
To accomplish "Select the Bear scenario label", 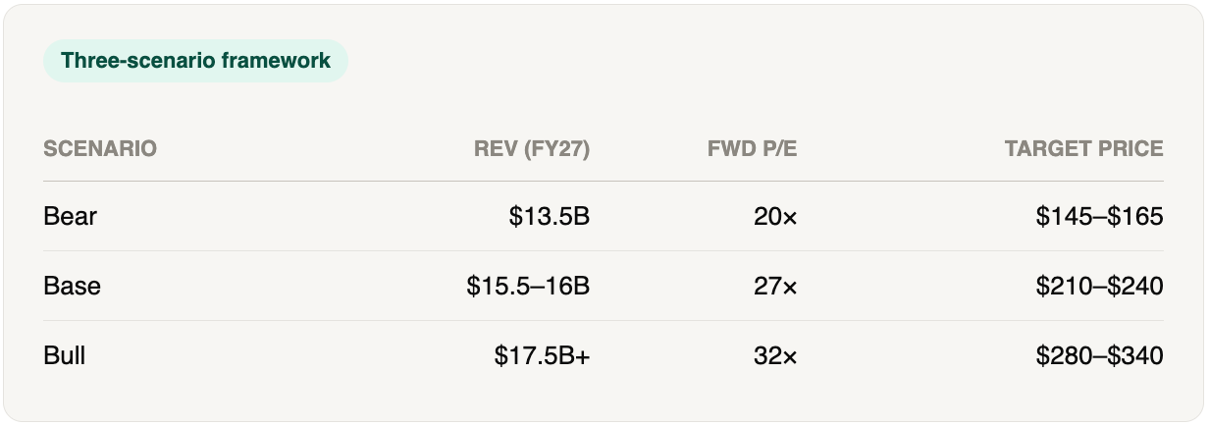I will point(70,216).
